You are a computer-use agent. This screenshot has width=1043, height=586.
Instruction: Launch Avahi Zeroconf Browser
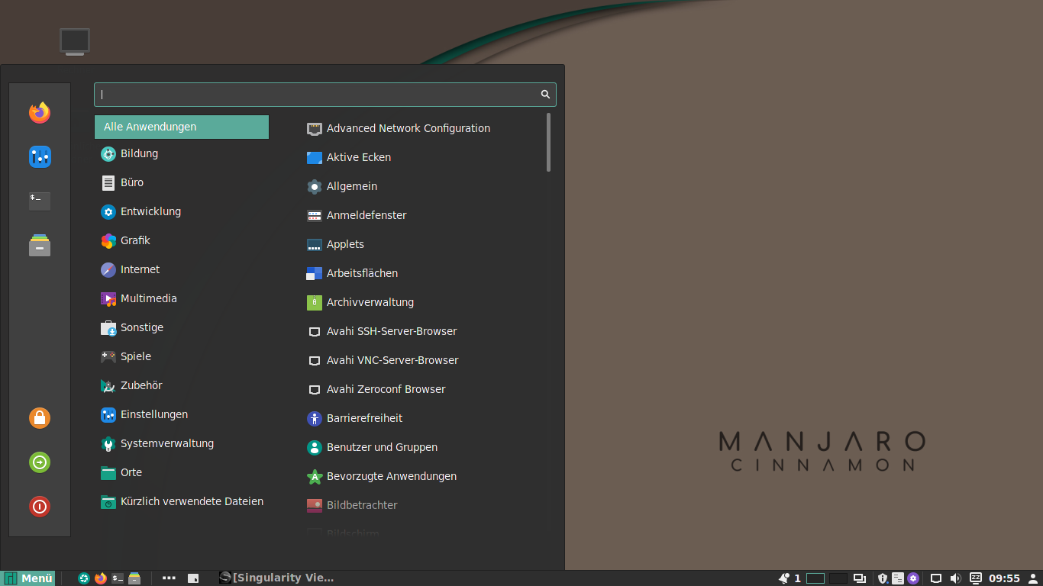pos(421,389)
